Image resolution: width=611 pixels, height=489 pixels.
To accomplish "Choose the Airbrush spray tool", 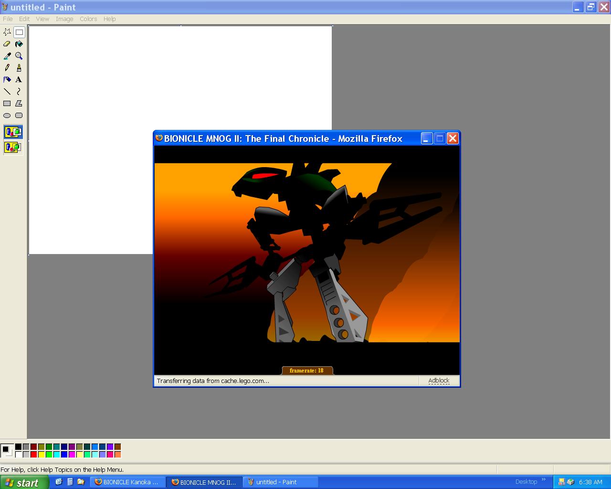I will pos(7,80).
